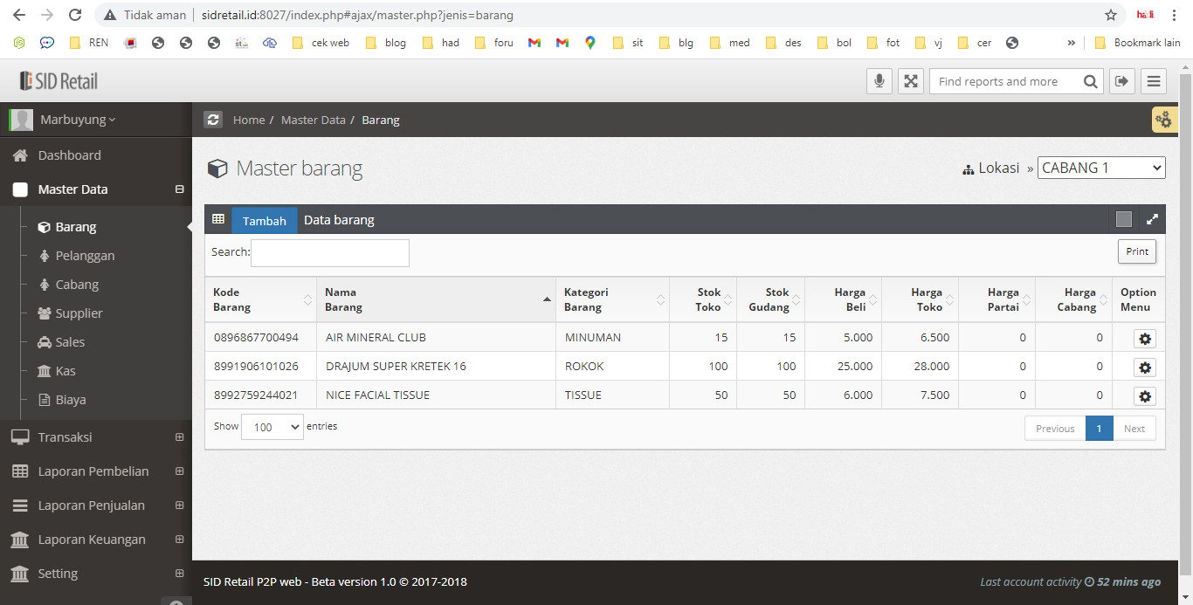
Task: Open the yellow settings gears icon
Action: 1163,120
